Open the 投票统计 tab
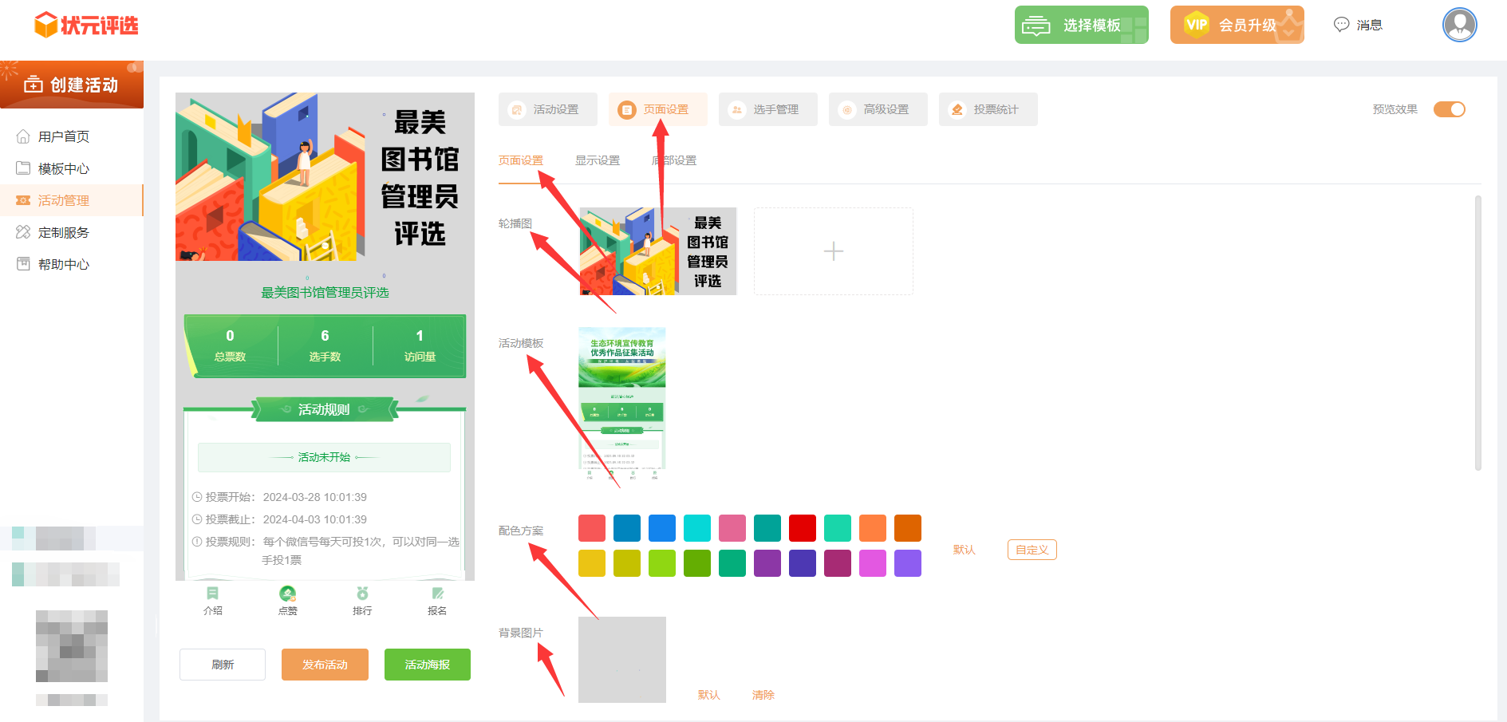1507x722 pixels. (988, 109)
